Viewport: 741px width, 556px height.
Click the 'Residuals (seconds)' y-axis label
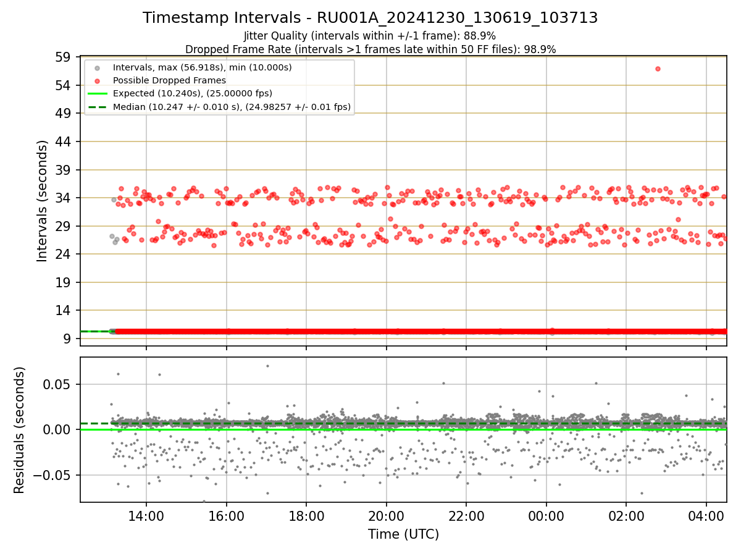pyautogui.click(x=20, y=430)
